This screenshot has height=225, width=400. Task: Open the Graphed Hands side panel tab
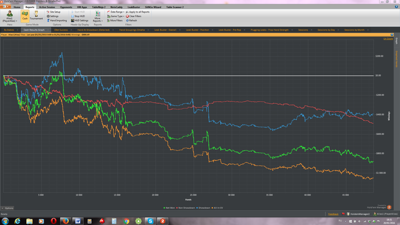397,59
